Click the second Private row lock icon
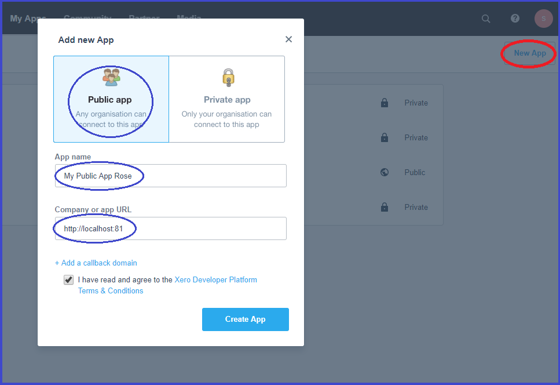Viewport: 560px width, 385px height. (x=385, y=137)
